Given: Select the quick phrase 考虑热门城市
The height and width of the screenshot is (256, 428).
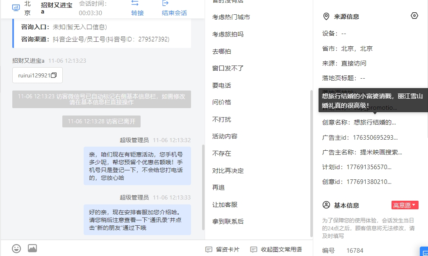Looking at the screenshot, I should pos(231,17).
